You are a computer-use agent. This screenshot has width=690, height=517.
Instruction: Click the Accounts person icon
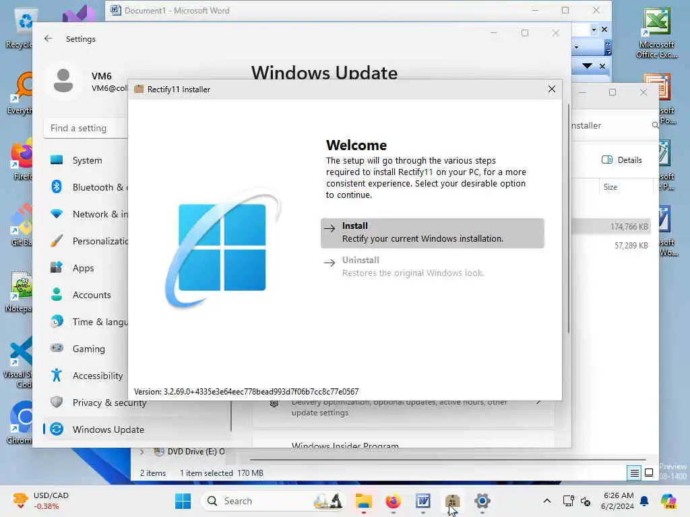[57, 295]
